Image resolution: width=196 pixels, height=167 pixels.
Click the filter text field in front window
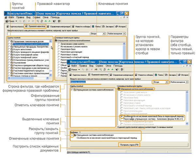pos(111,82)
